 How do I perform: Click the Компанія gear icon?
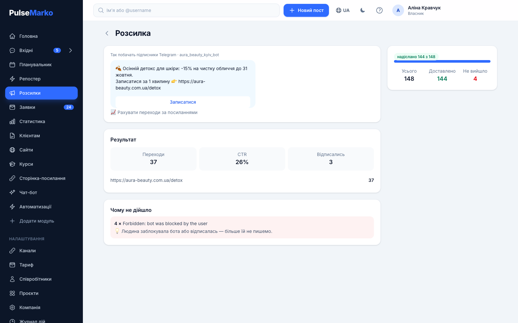(x=12, y=307)
